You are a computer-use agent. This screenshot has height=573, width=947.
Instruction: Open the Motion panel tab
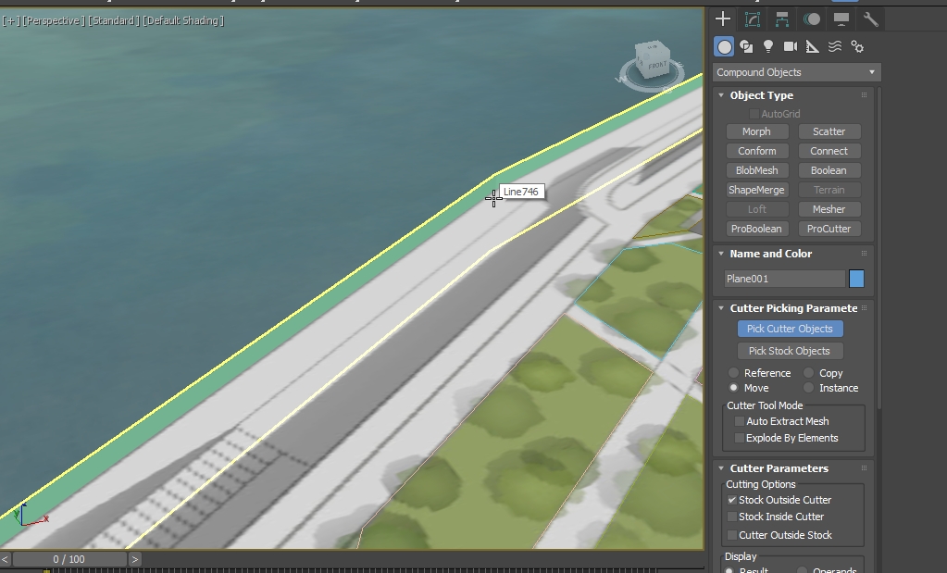[x=812, y=19]
